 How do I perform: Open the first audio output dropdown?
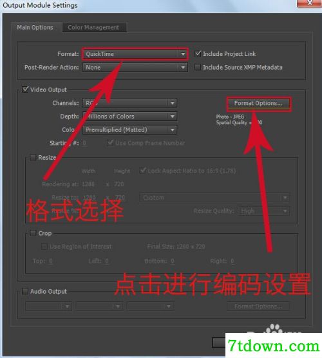tap(49, 306)
